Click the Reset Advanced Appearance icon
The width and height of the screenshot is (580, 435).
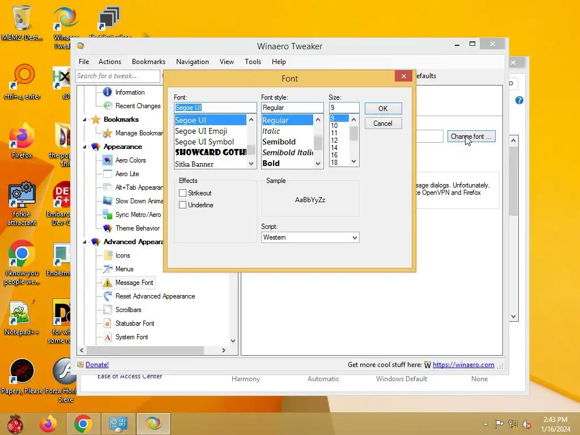point(108,296)
